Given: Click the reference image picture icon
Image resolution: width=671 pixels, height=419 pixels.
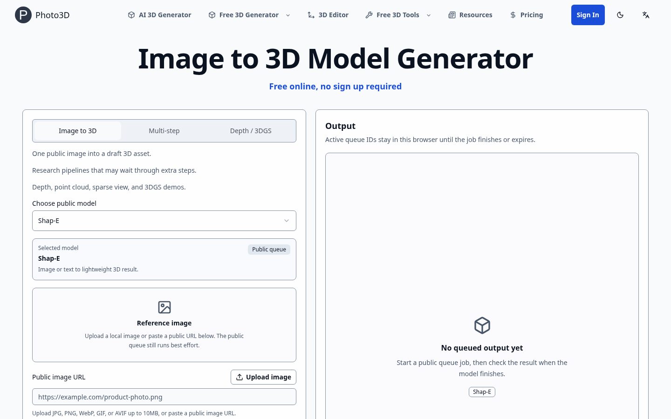Looking at the screenshot, I should (x=164, y=307).
